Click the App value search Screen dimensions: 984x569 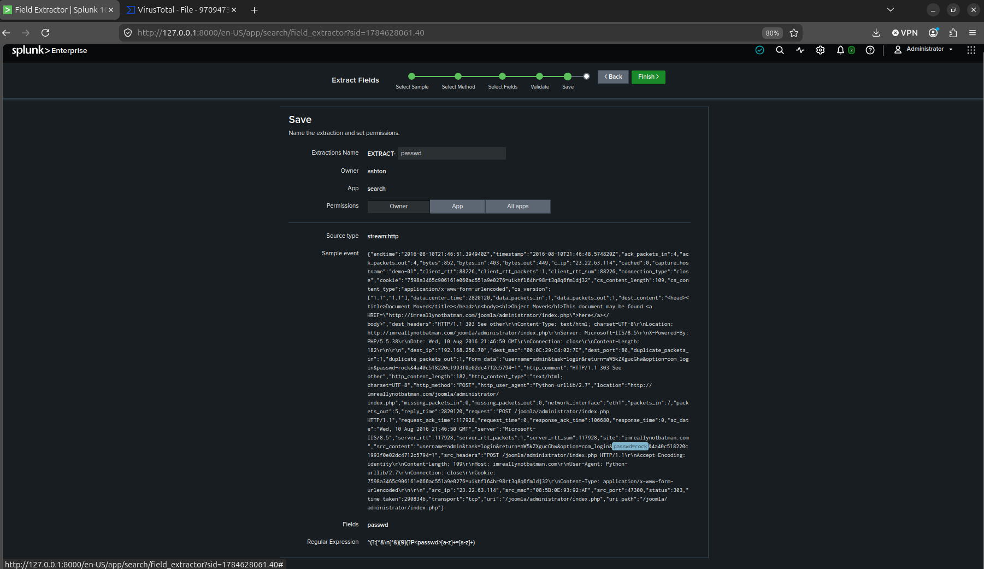(x=376, y=189)
